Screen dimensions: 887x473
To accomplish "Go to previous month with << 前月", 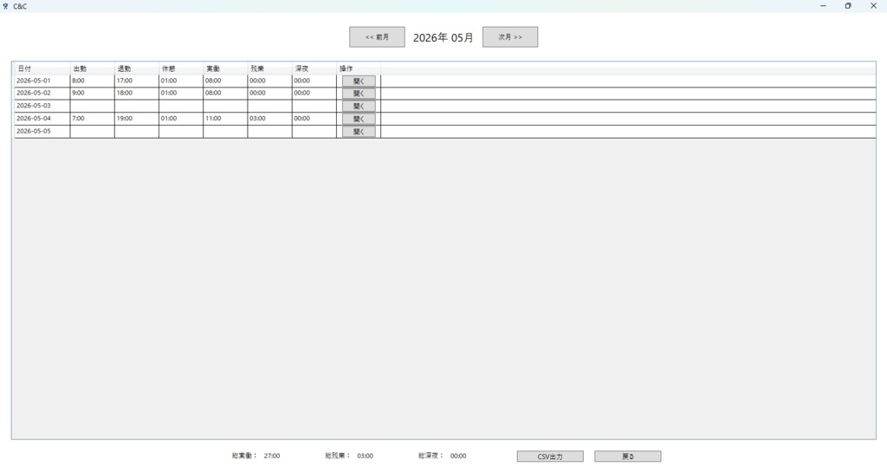I will 377,36.
